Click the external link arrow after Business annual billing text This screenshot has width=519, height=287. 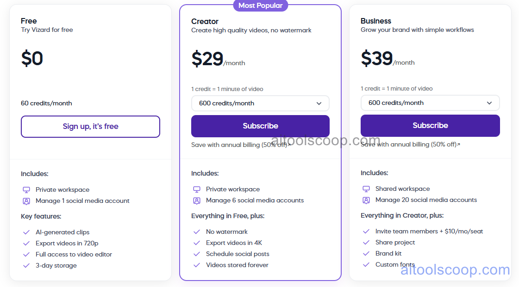(459, 144)
